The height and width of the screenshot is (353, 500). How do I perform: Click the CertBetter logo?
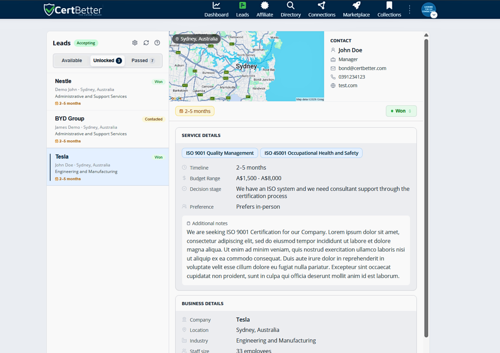pyautogui.click(x=73, y=10)
